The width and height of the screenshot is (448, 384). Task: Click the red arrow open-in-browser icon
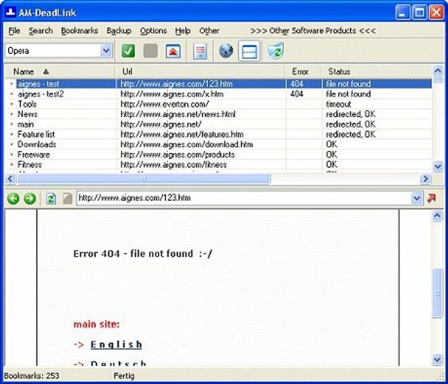(431, 198)
